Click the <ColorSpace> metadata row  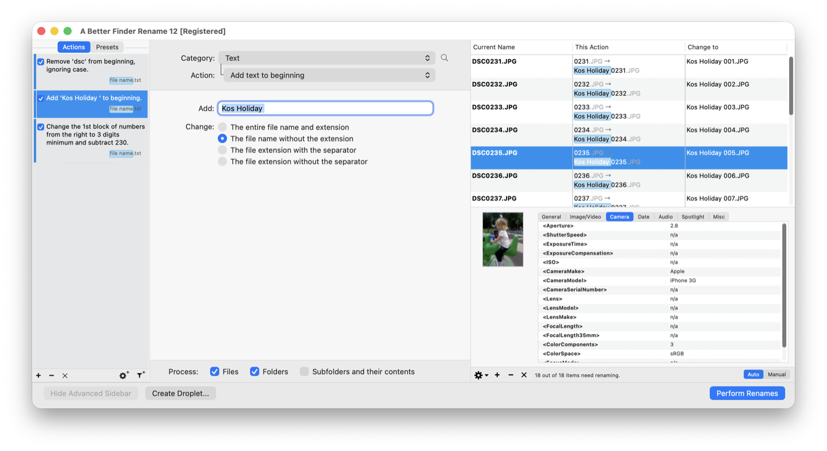660,353
